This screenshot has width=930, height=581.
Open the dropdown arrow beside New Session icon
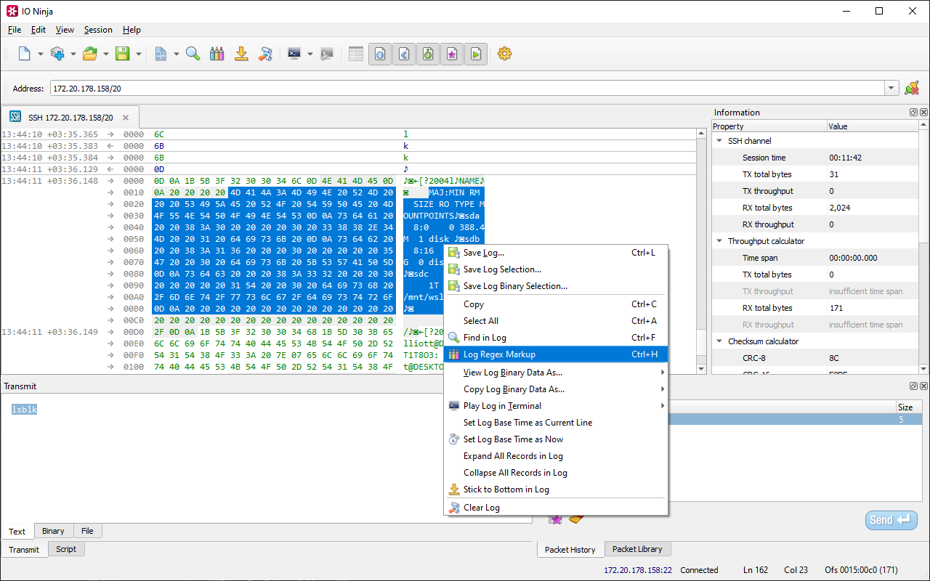[x=41, y=54]
